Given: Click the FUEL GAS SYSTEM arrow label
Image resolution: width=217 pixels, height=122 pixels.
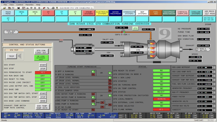Looking at the screenshot, I should pos(11,32).
